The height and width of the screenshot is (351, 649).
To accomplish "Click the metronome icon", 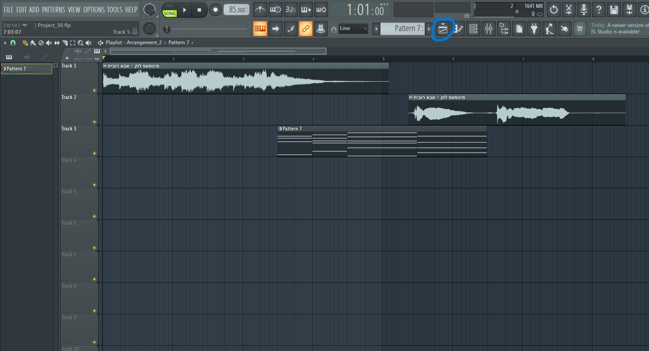I will click(260, 10).
